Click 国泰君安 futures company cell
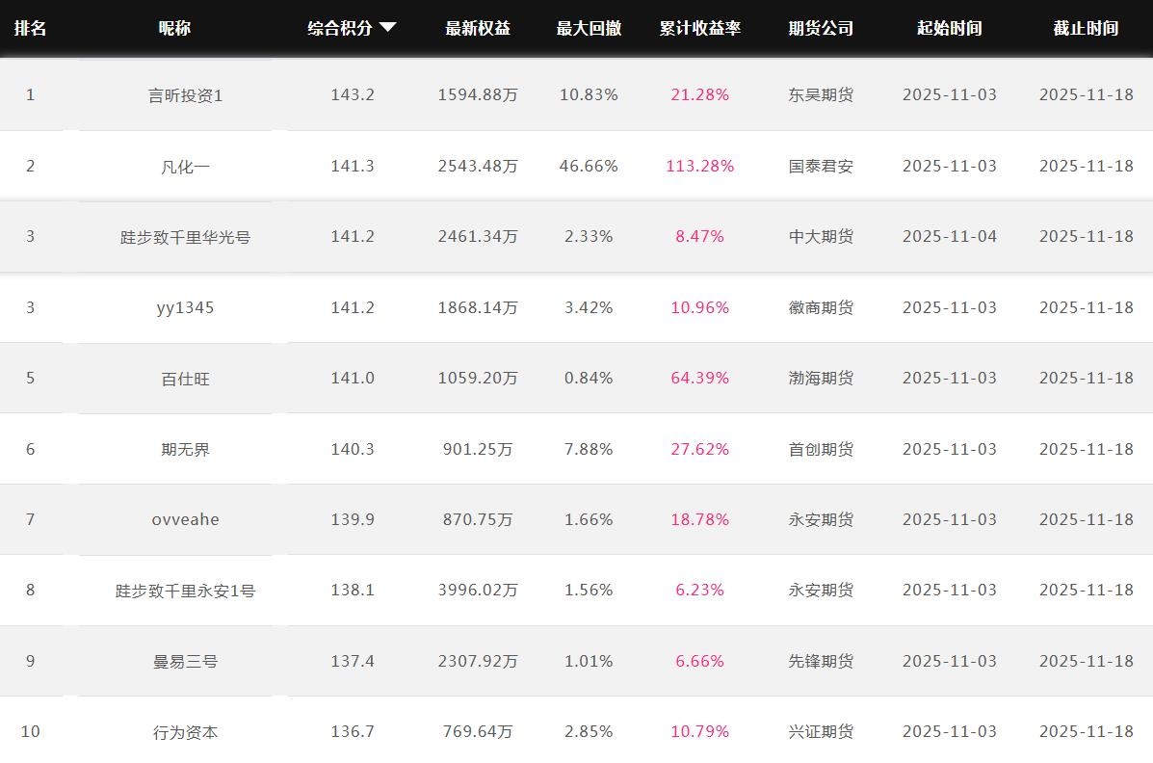This screenshot has height=763, width=1153. click(x=821, y=166)
